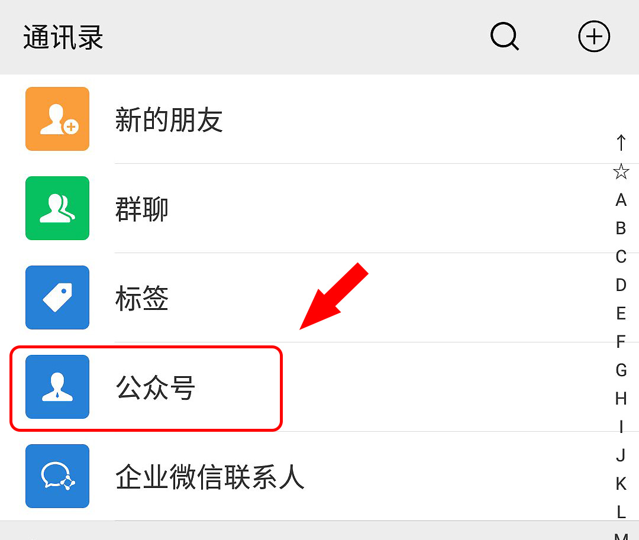This screenshot has width=639, height=540.
Task: Open 标签 entry
Action: click(x=319, y=298)
